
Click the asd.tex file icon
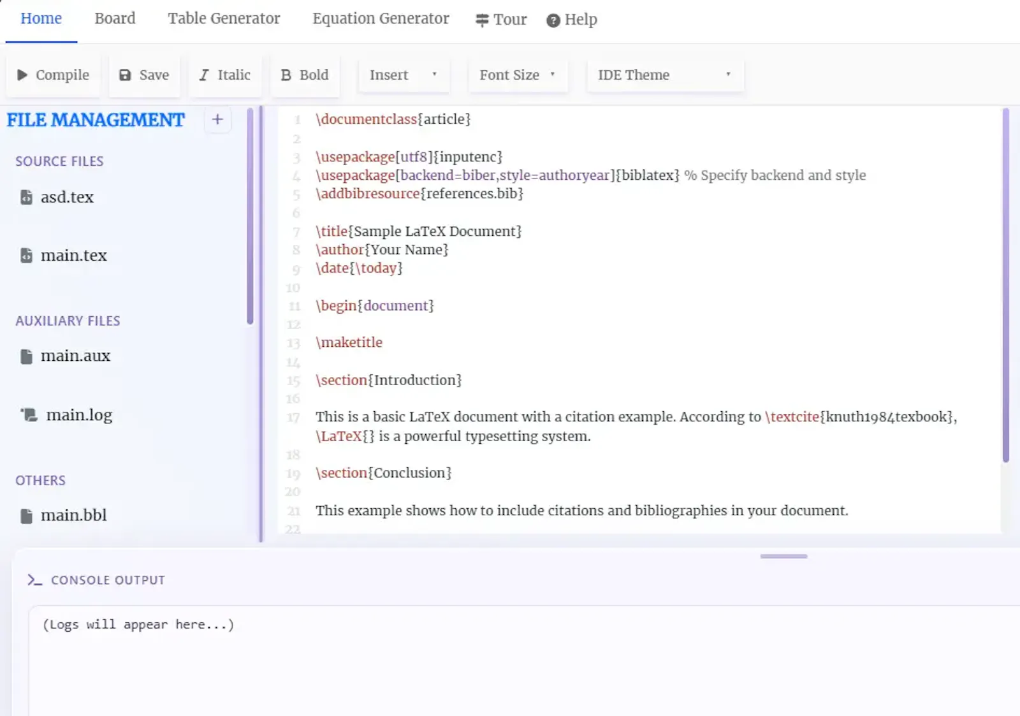tap(26, 198)
